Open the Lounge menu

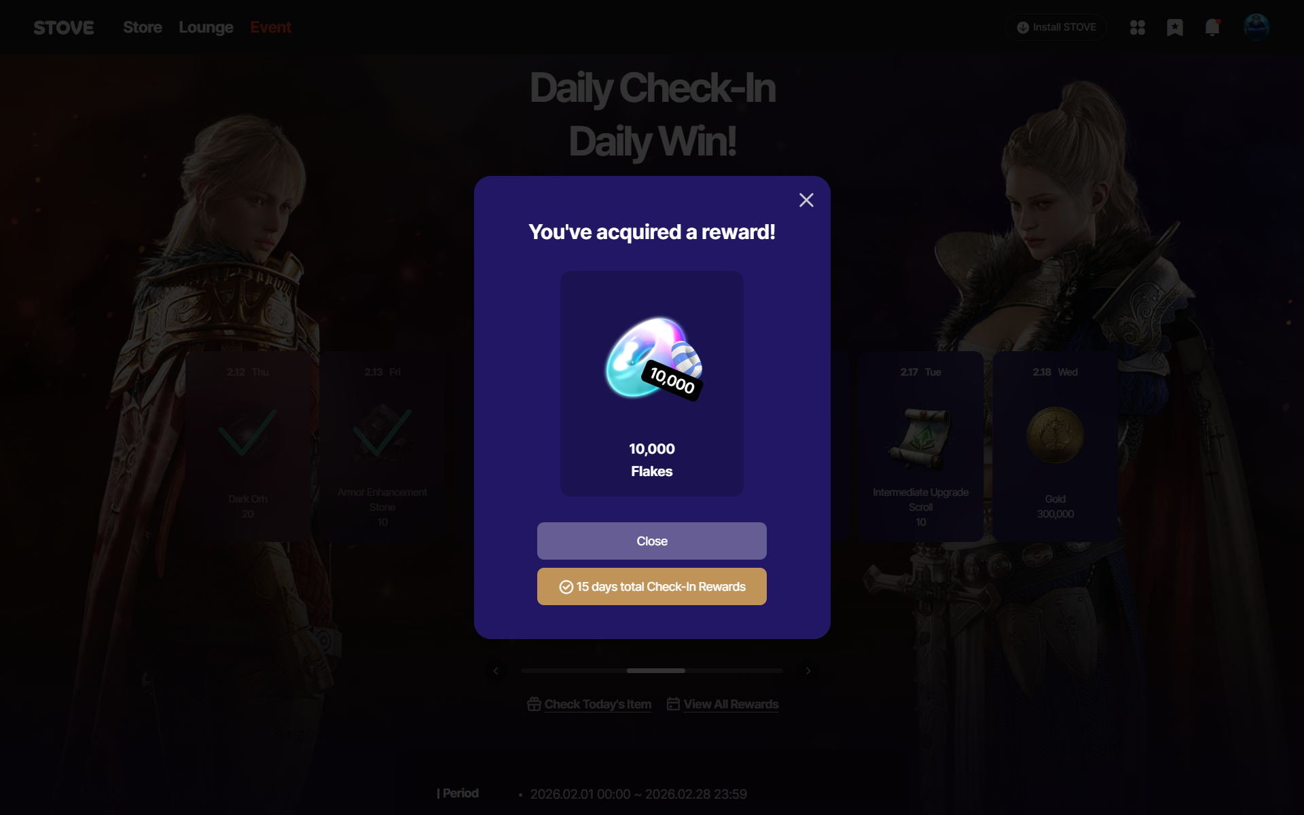coord(206,27)
